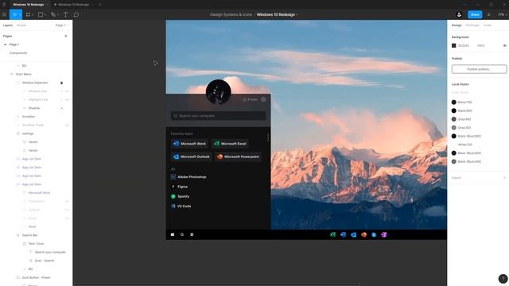Select the Comment tool
Viewport: 509px width, 286px height.
click(76, 14)
